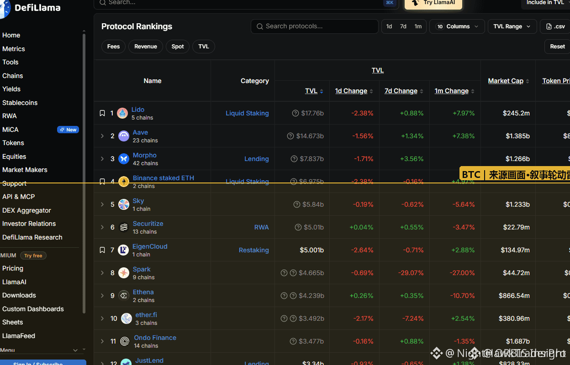Image resolution: width=570 pixels, height=365 pixels.
Task: Bookmark the EigenCloud protocol row
Action: (x=102, y=250)
